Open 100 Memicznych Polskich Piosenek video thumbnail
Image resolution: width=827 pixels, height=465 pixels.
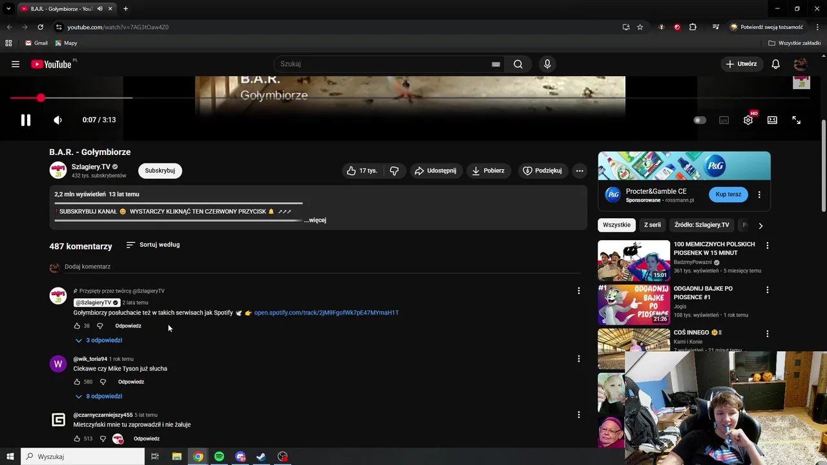[x=634, y=260]
